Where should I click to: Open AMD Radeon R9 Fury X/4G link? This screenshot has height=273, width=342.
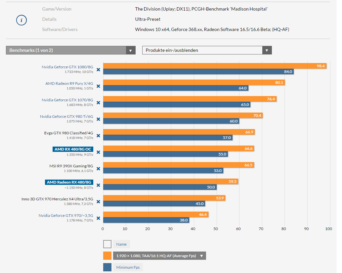pos(69,84)
